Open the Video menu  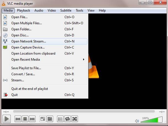point(52,10)
